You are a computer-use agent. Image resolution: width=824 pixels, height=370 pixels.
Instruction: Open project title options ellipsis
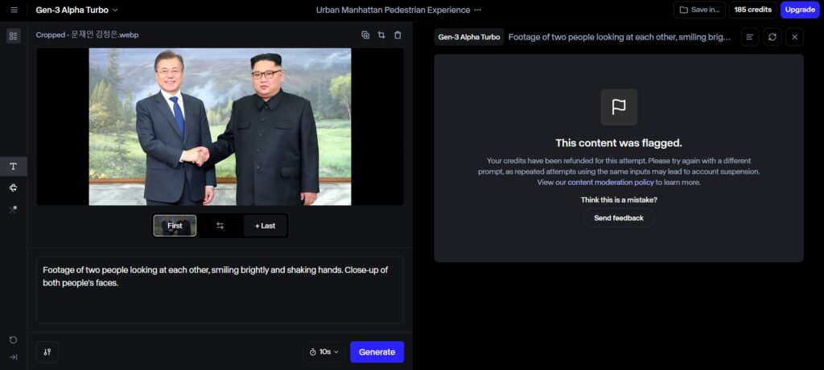click(477, 10)
